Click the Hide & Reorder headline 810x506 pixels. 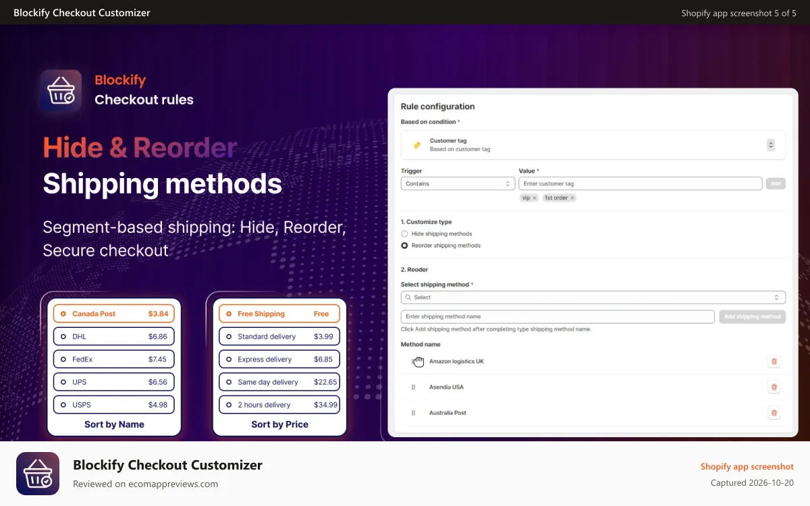point(140,148)
